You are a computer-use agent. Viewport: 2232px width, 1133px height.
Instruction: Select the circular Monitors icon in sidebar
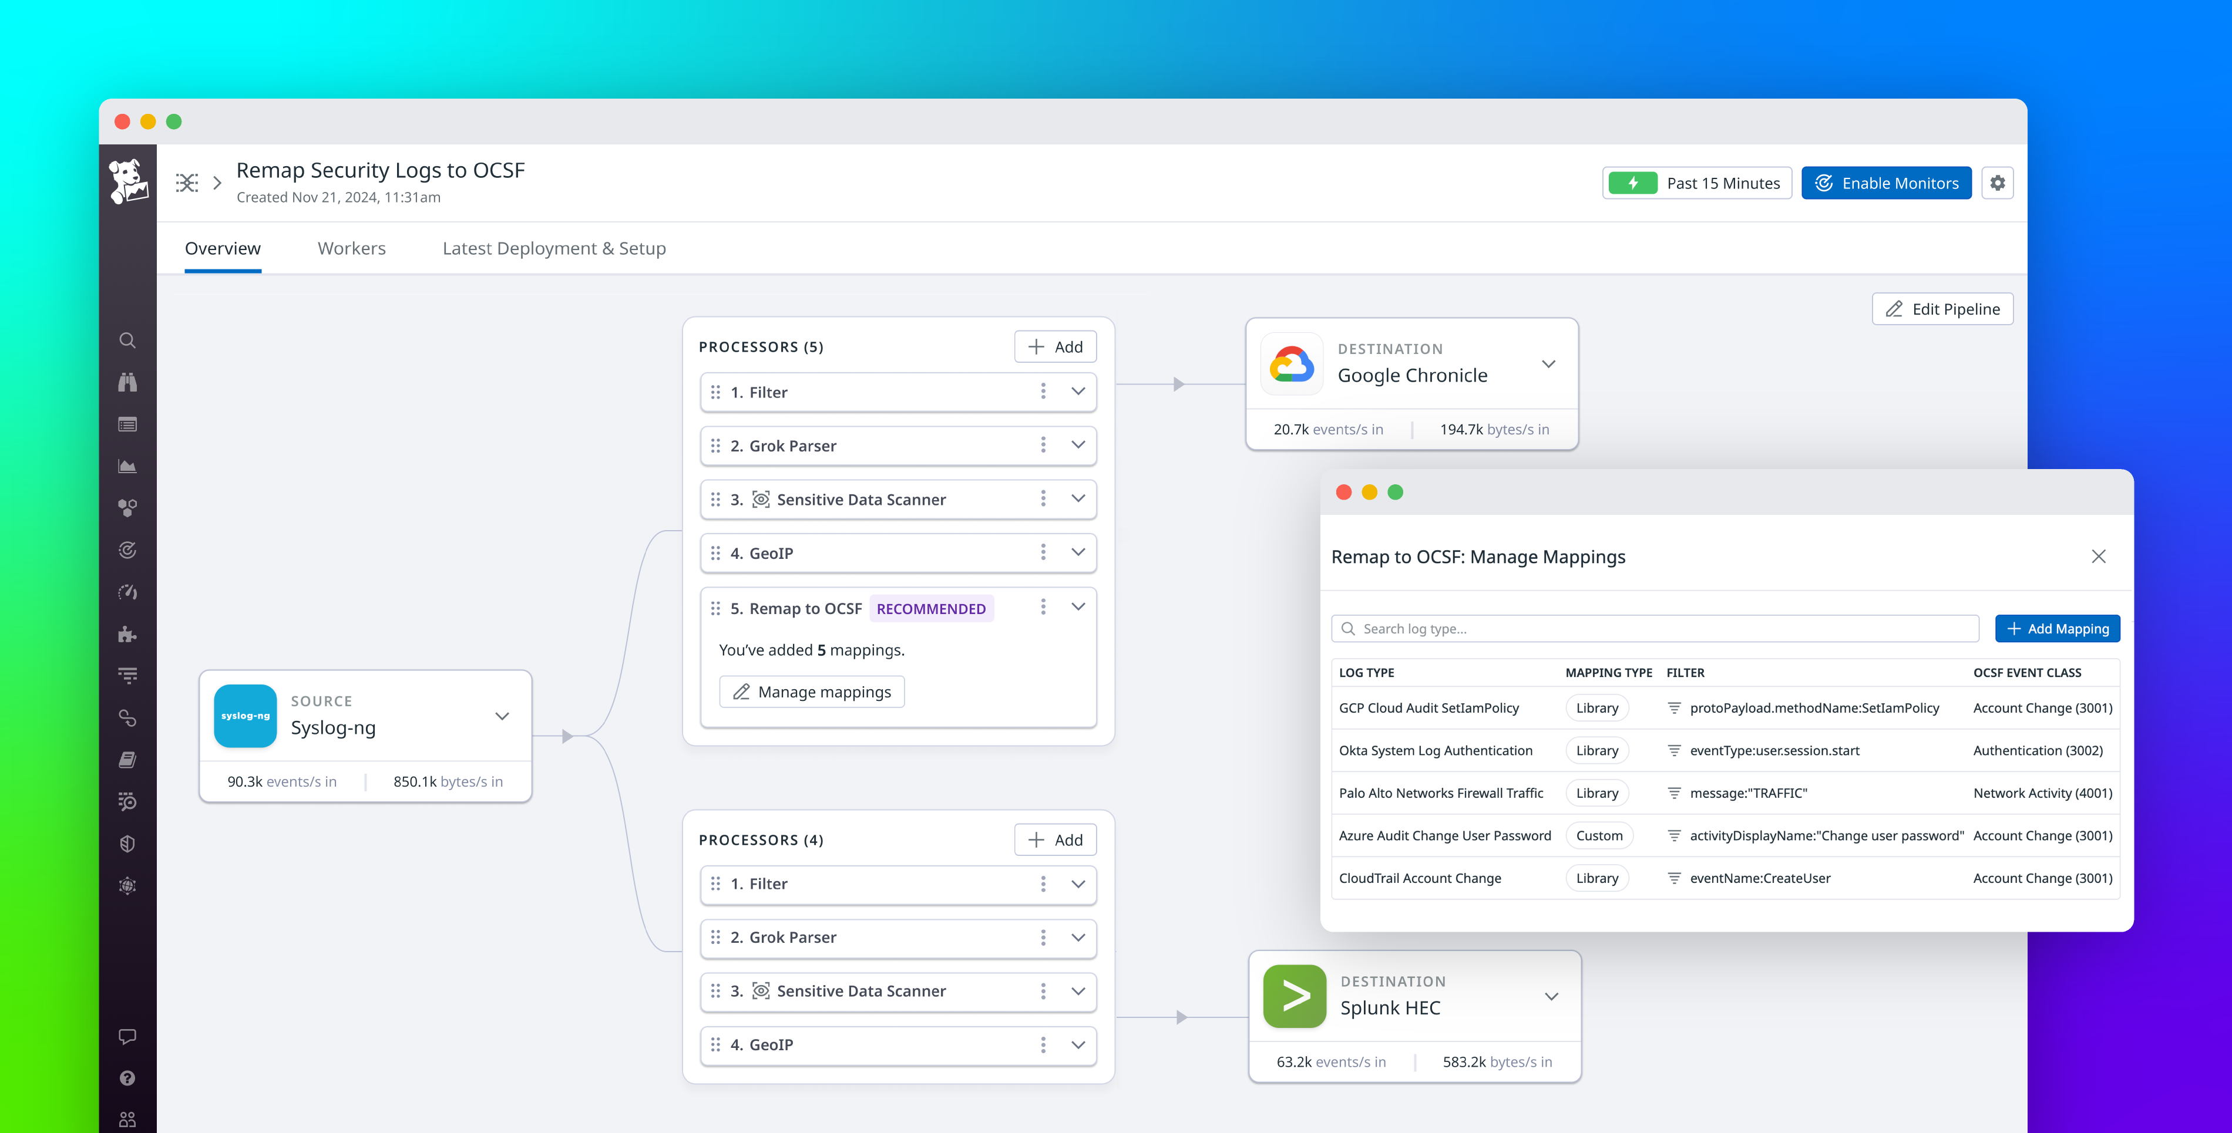click(127, 550)
